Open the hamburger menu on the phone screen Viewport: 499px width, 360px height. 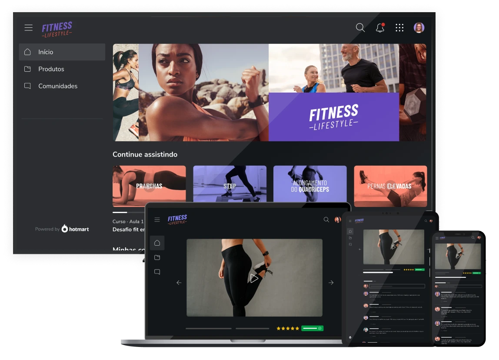click(x=437, y=238)
